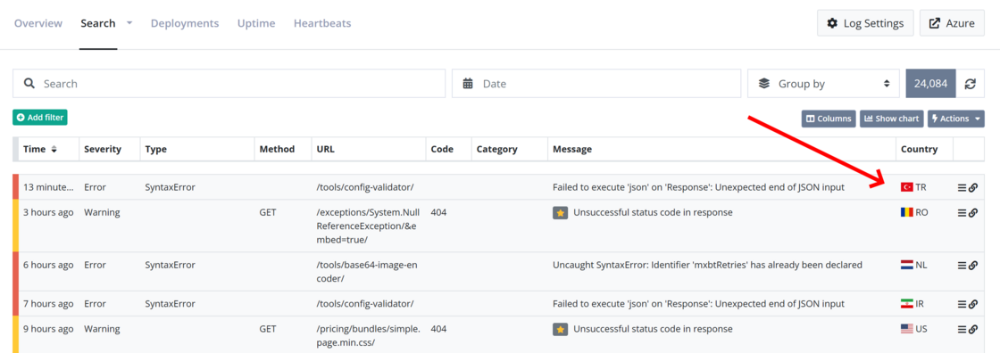The image size is (1000, 353).
Task: Click the Add filter button
Action: point(39,118)
